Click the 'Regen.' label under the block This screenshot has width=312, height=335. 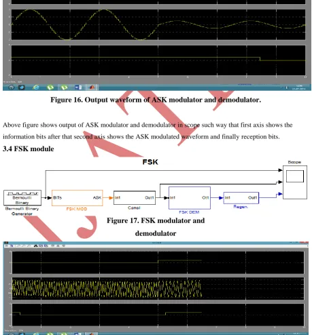click(x=241, y=207)
